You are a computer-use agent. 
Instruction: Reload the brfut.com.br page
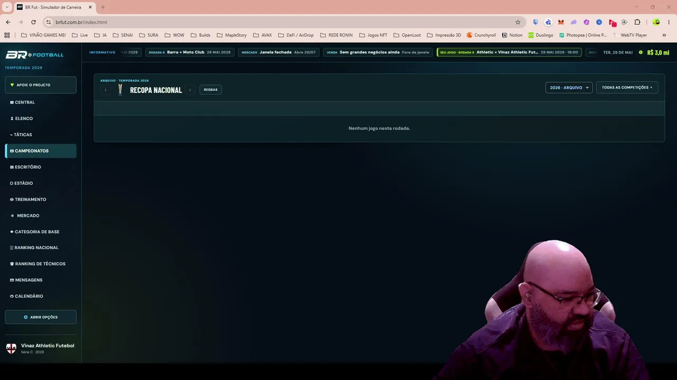(33, 22)
